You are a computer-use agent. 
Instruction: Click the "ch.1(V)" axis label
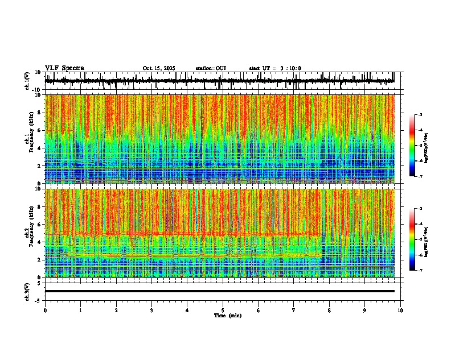(27, 81)
